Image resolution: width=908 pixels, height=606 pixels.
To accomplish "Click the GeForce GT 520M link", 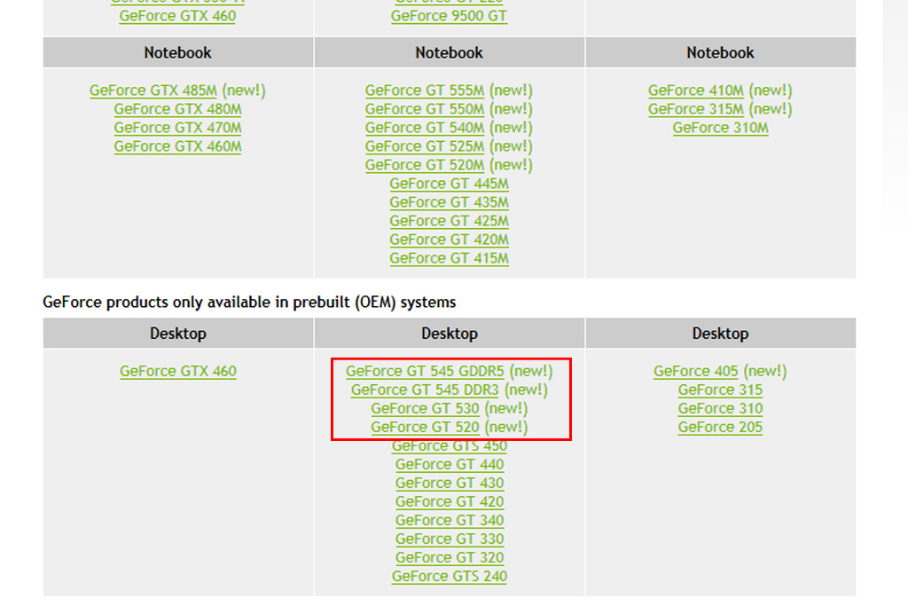I will click(425, 165).
